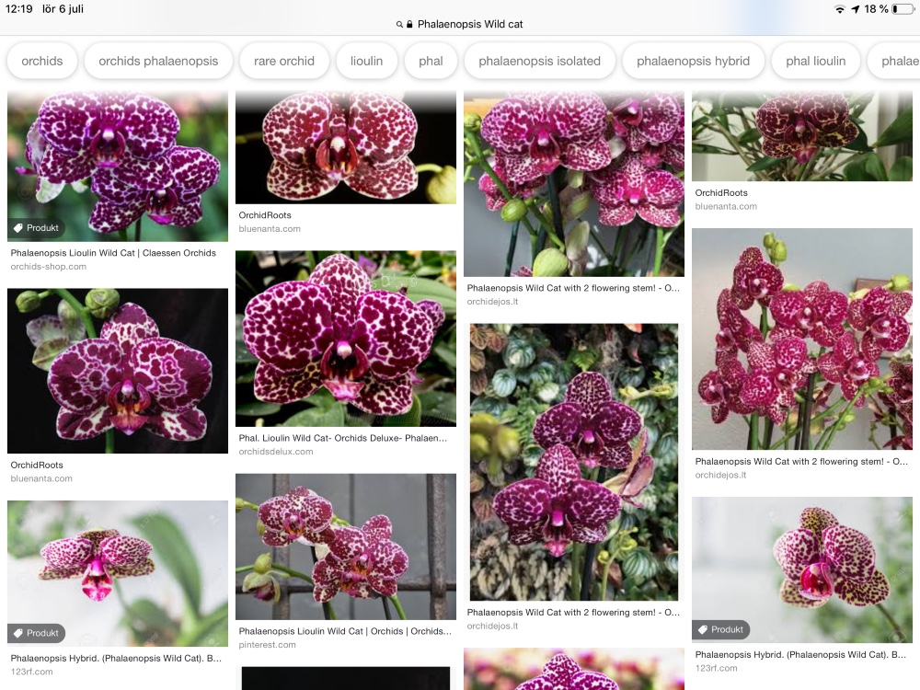Screen dimensions: 920x690
Task: Visit the pinterest.com source link
Action: tap(268, 645)
